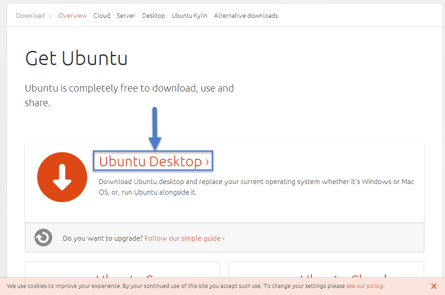Open the Ubuntu Kylin tab

[190, 15]
